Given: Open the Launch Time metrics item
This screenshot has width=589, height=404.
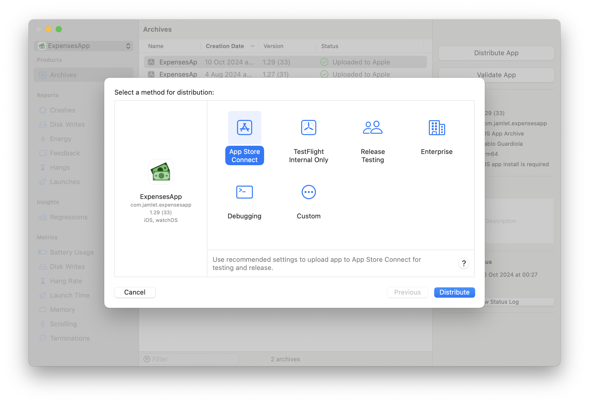Looking at the screenshot, I should (x=70, y=295).
